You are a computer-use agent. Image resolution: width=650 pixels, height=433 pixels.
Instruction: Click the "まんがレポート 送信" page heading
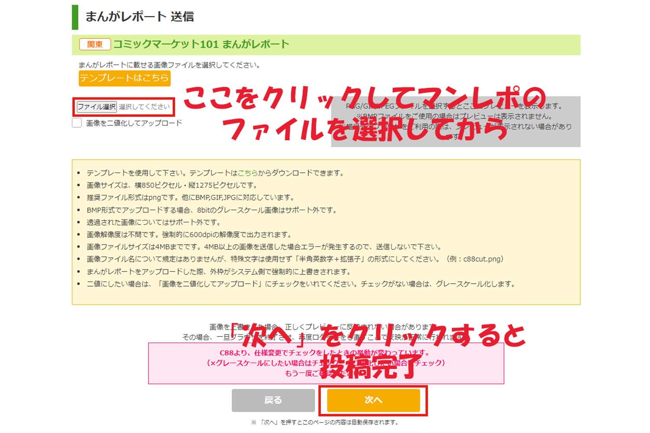point(139,17)
